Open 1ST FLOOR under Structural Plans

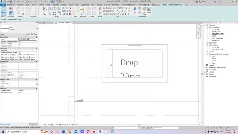[x=216, y=29]
